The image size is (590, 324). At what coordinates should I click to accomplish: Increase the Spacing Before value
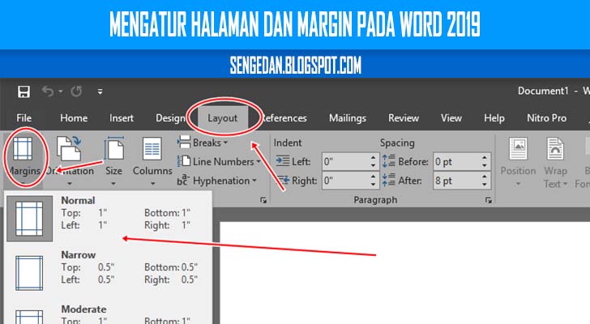pos(485,157)
